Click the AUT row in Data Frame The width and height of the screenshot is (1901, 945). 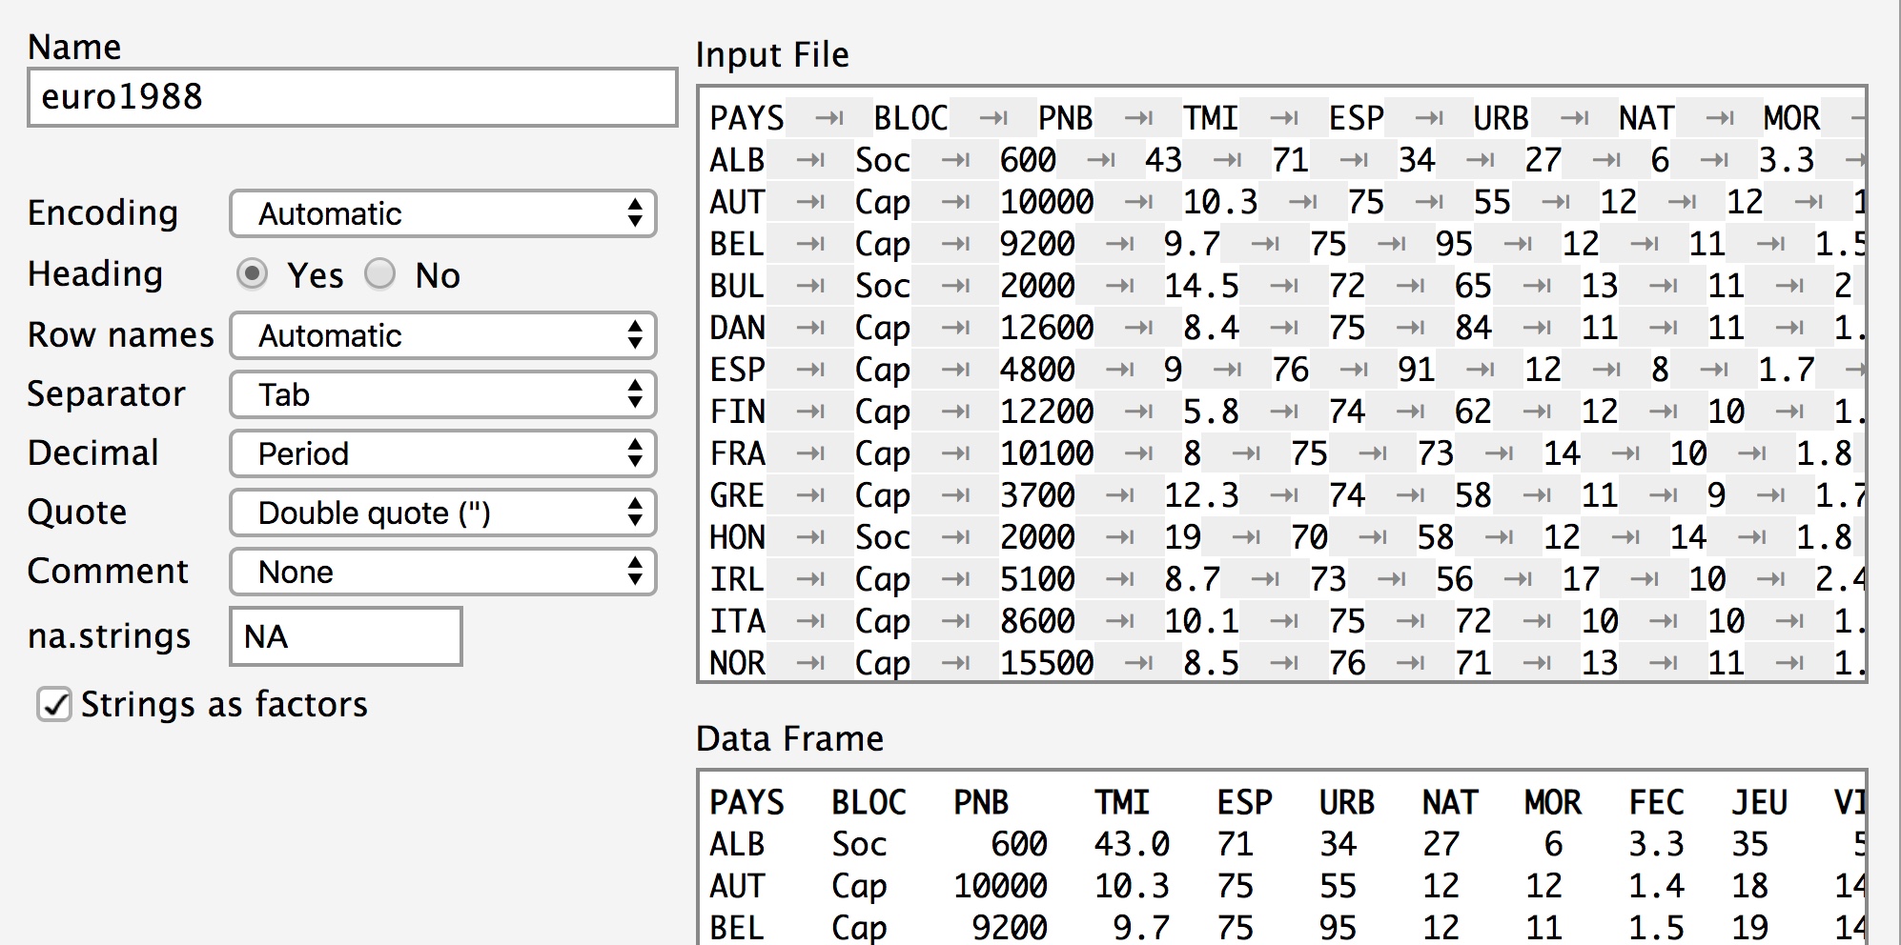point(737,886)
